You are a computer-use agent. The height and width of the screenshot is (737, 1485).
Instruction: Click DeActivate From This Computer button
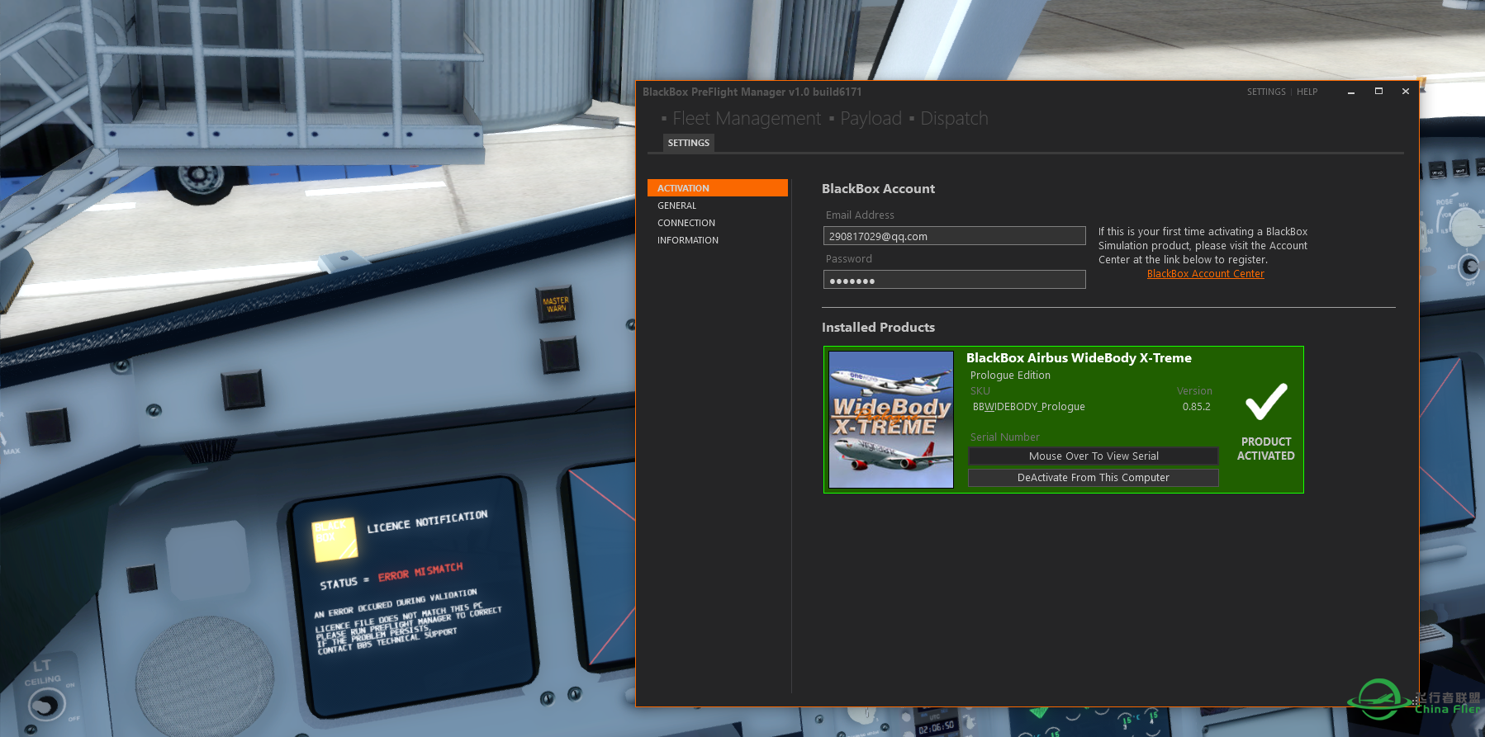click(1093, 477)
